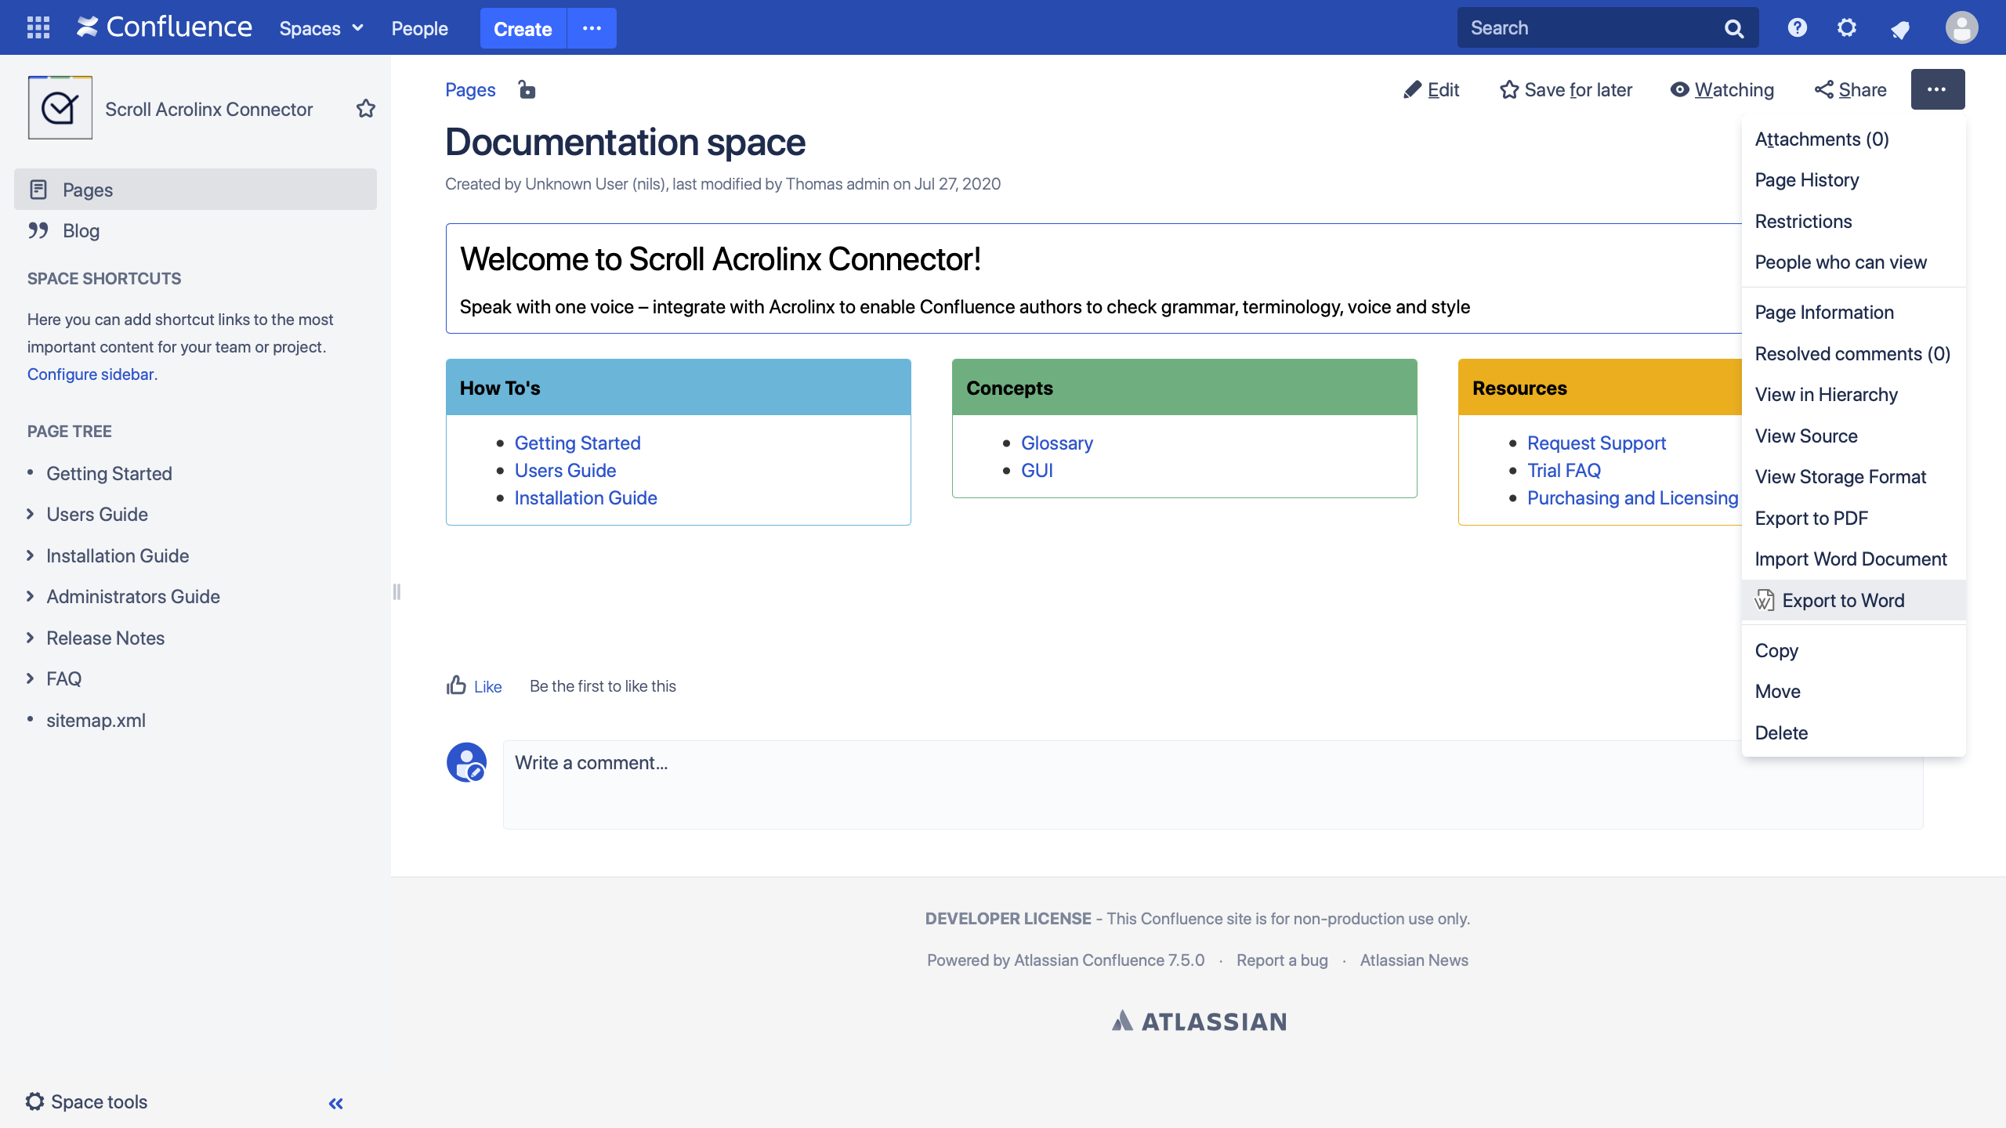The height and width of the screenshot is (1128, 2006).
Task: Open the app switcher grid icon
Action: coord(38,28)
